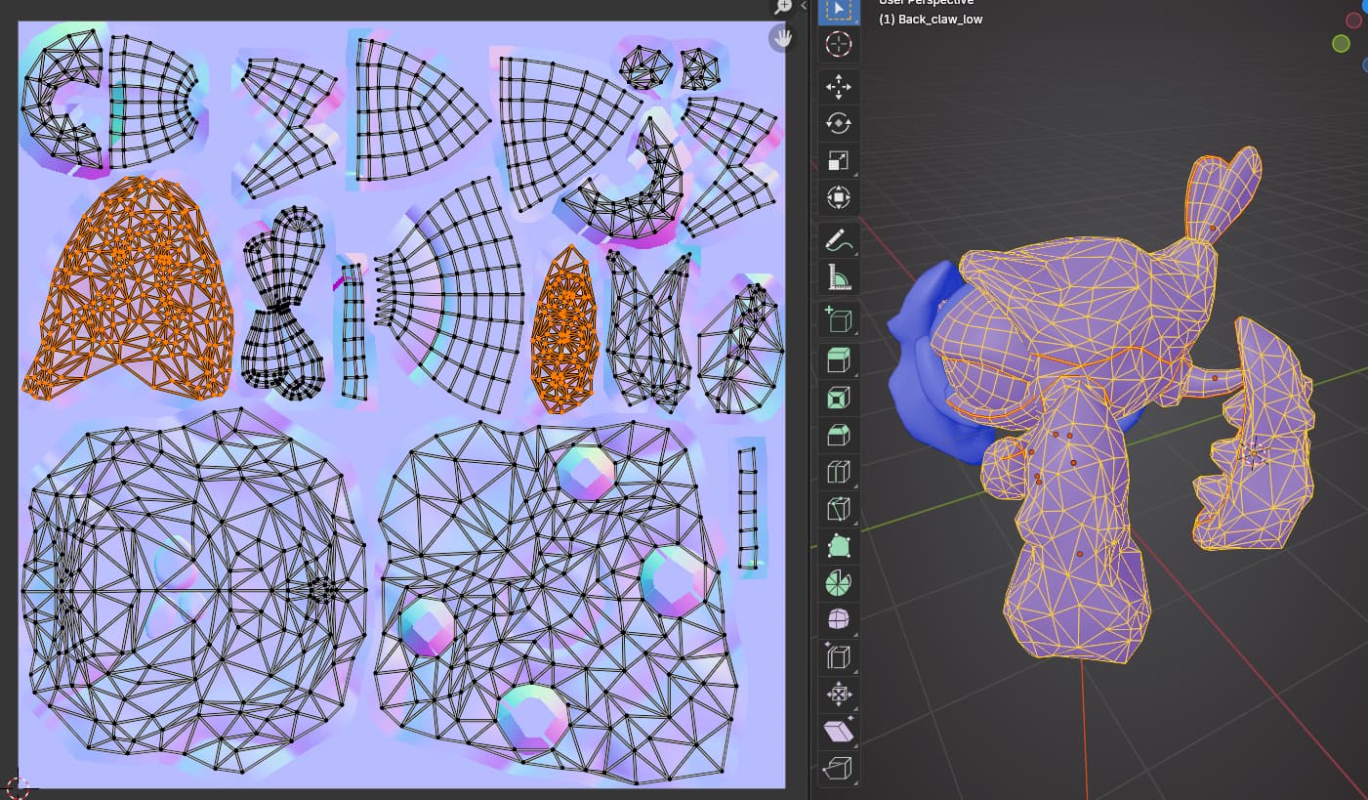Choose the Inset Faces tool
This screenshot has width=1368, height=800.
pos(838,399)
